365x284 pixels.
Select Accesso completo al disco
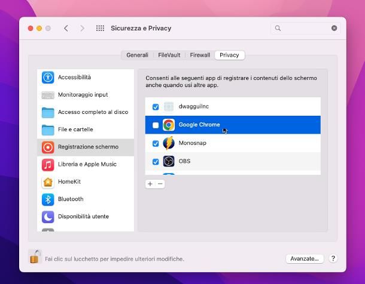93,112
